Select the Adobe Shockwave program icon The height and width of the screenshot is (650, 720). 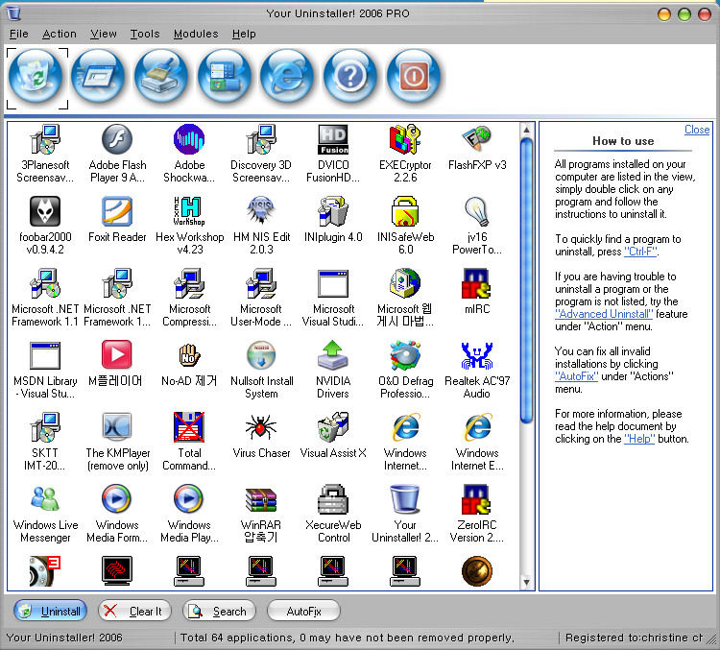189,139
